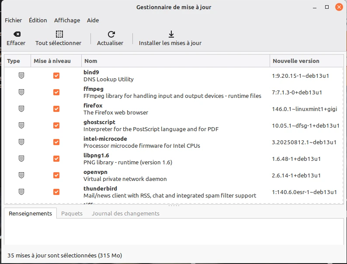Sort by Nouvelle version column header

306,61
